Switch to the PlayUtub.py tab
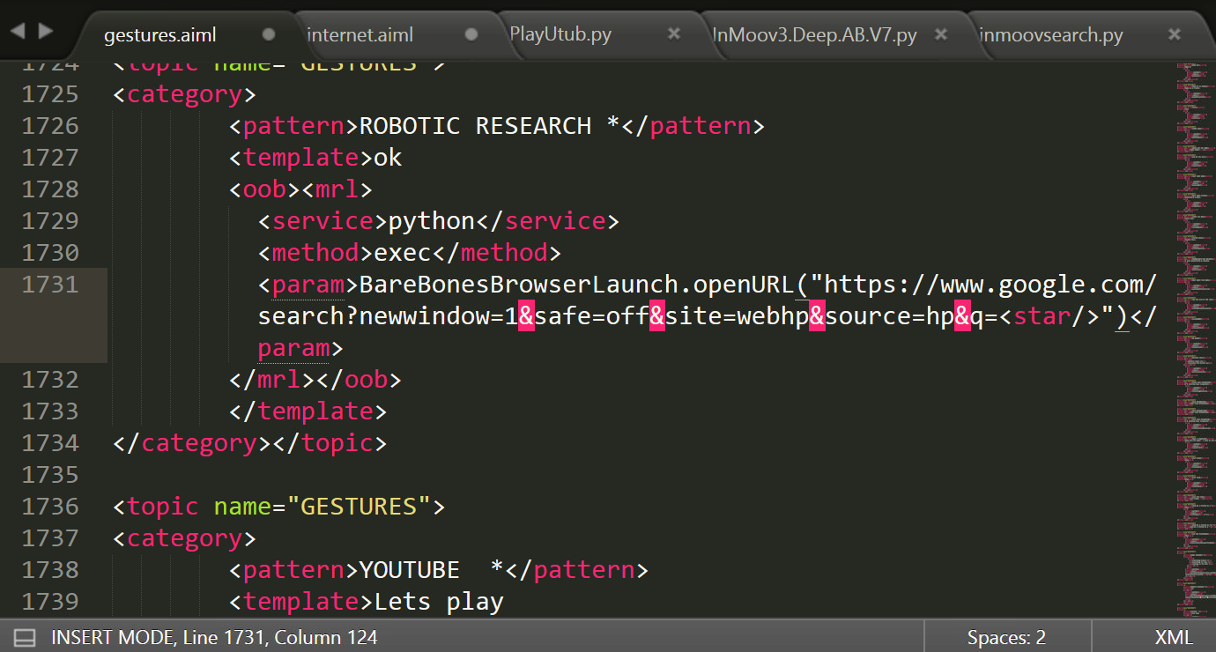Screen dimensions: 1216x652 pos(560,35)
